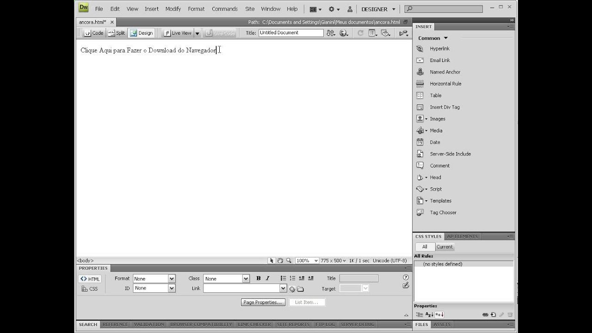Show category view in CSS Properties
Viewport: 592px width, 333px height.
click(x=419, y=314)
